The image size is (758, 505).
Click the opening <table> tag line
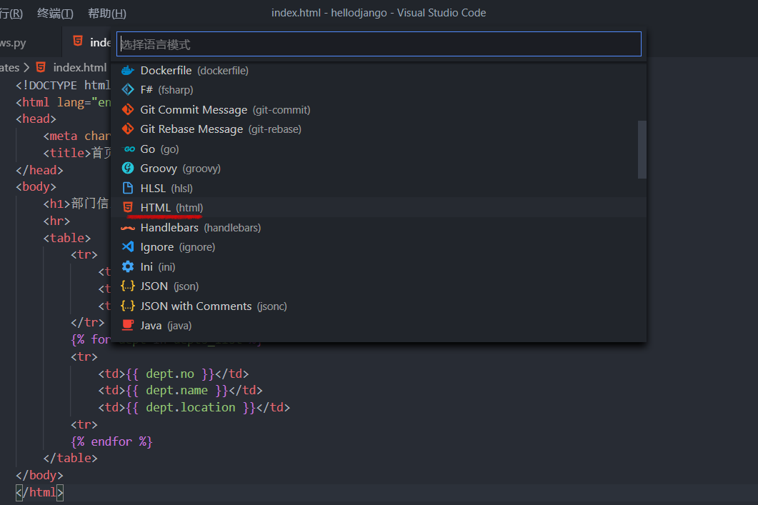click(x=66, y=238)
